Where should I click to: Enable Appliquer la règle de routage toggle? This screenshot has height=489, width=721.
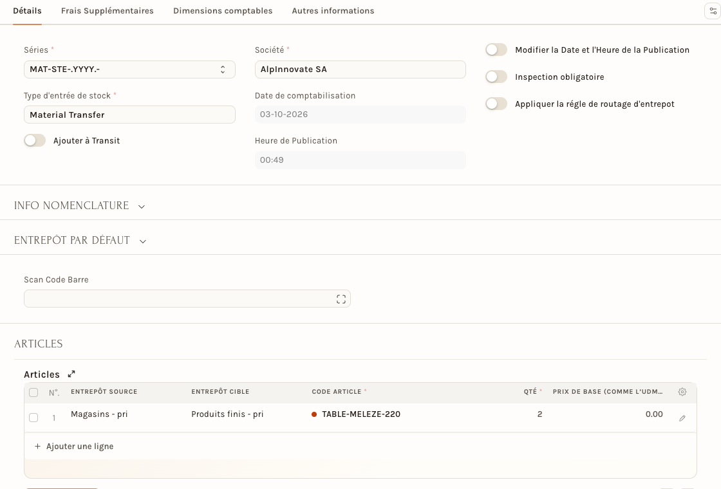(496, 104)
